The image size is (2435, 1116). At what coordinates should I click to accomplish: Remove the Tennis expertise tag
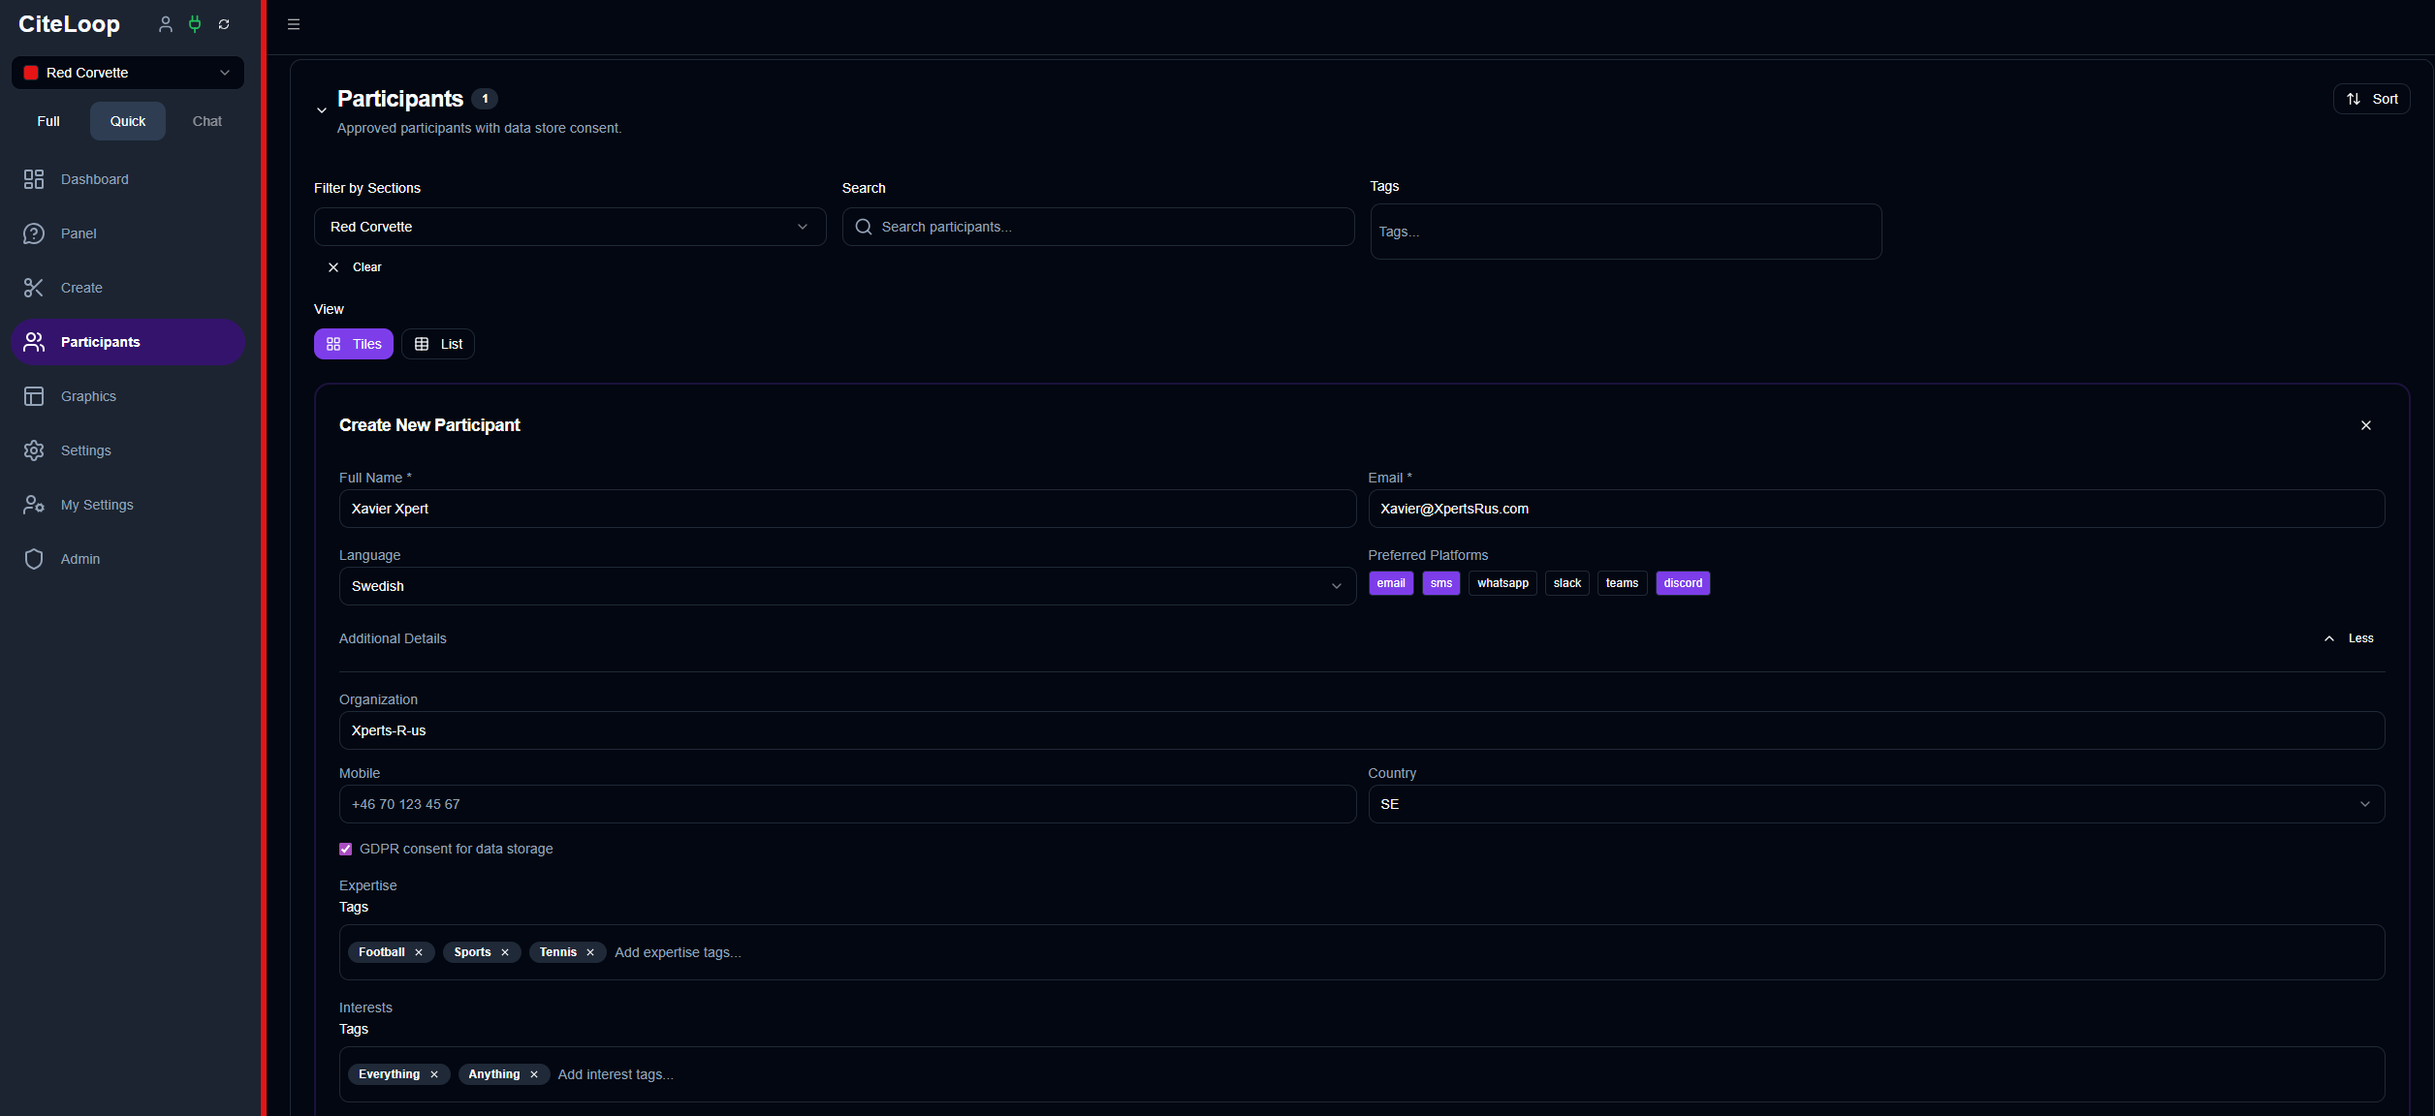(590, 952)
